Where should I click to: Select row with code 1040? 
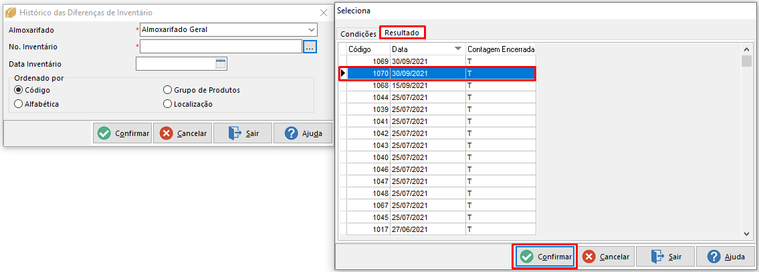coord(437,157)
